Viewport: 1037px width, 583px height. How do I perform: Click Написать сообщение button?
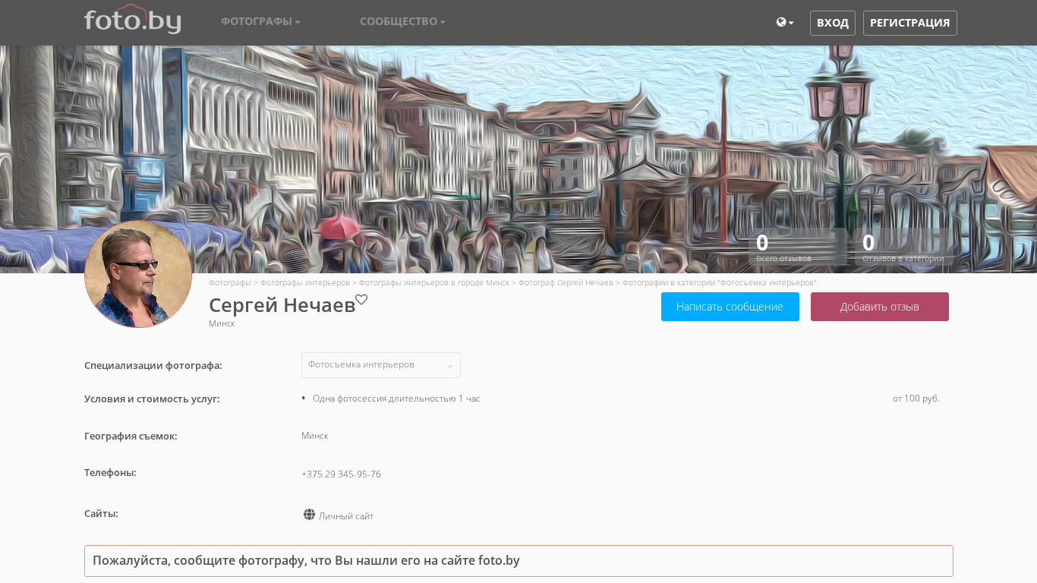(730, 307)
